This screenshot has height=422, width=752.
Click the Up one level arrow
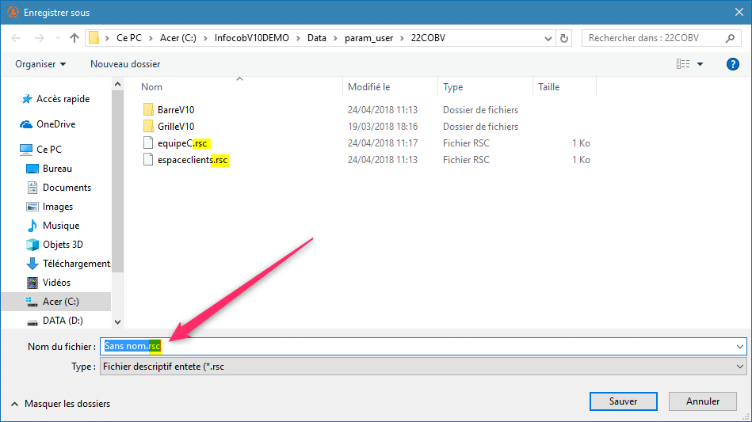(74, 38)
